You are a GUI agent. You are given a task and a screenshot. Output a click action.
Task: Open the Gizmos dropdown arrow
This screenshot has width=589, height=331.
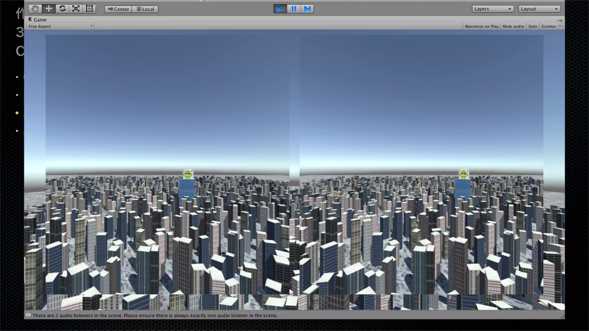click(x=560, y=26)
